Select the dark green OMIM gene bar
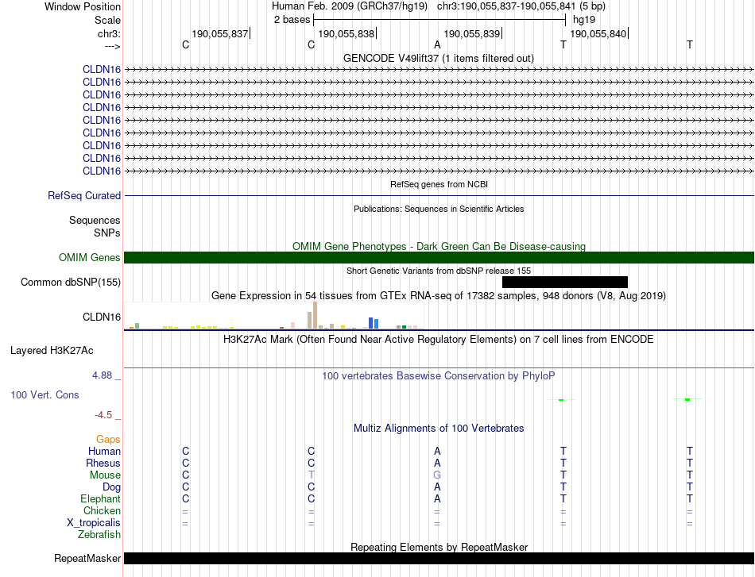This screenshot has height=577, width=755. point(439,258)
